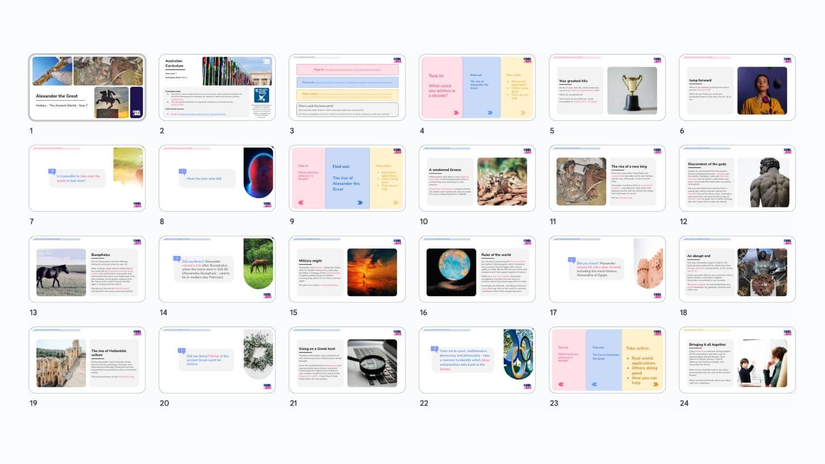Click the speech bubble icon on slide 14
Image resolution: width=825 pixels, height=464 pixels.
[177, 259]
